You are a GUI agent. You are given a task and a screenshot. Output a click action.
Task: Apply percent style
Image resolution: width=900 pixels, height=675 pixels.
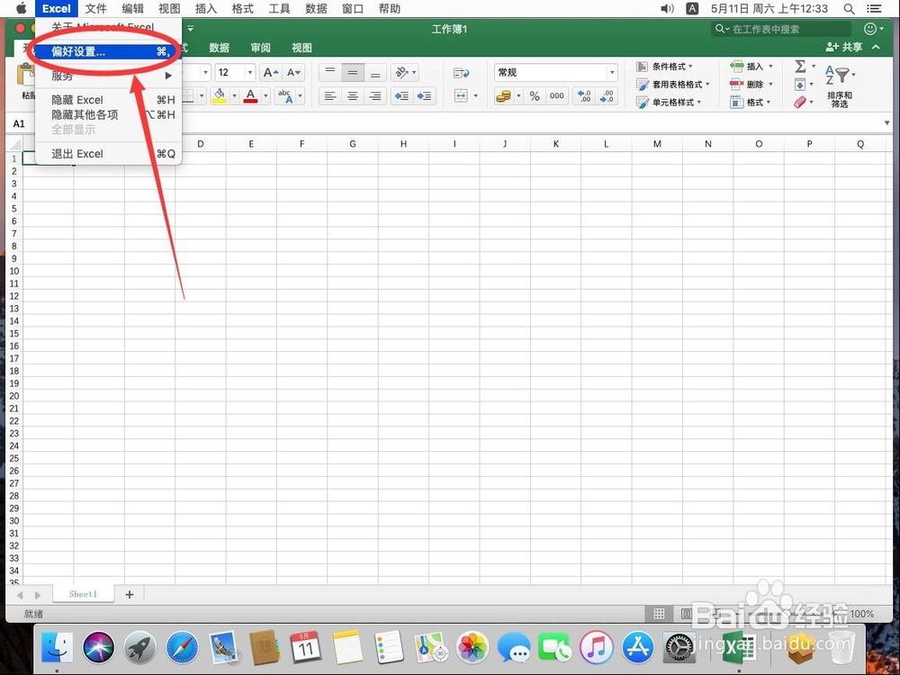[x=535, y=96]
